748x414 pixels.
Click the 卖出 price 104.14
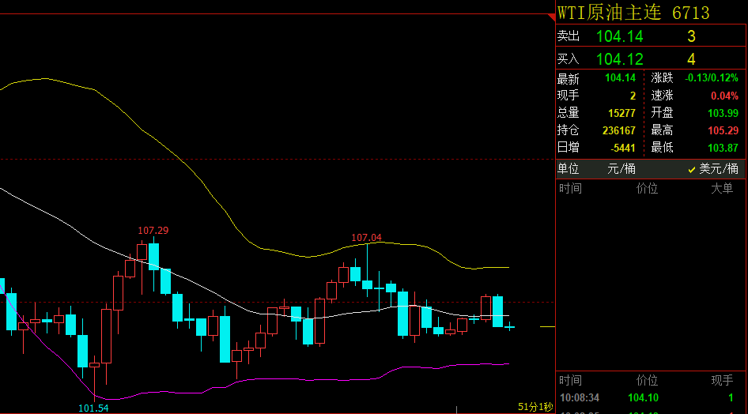(x=620, y=36)
